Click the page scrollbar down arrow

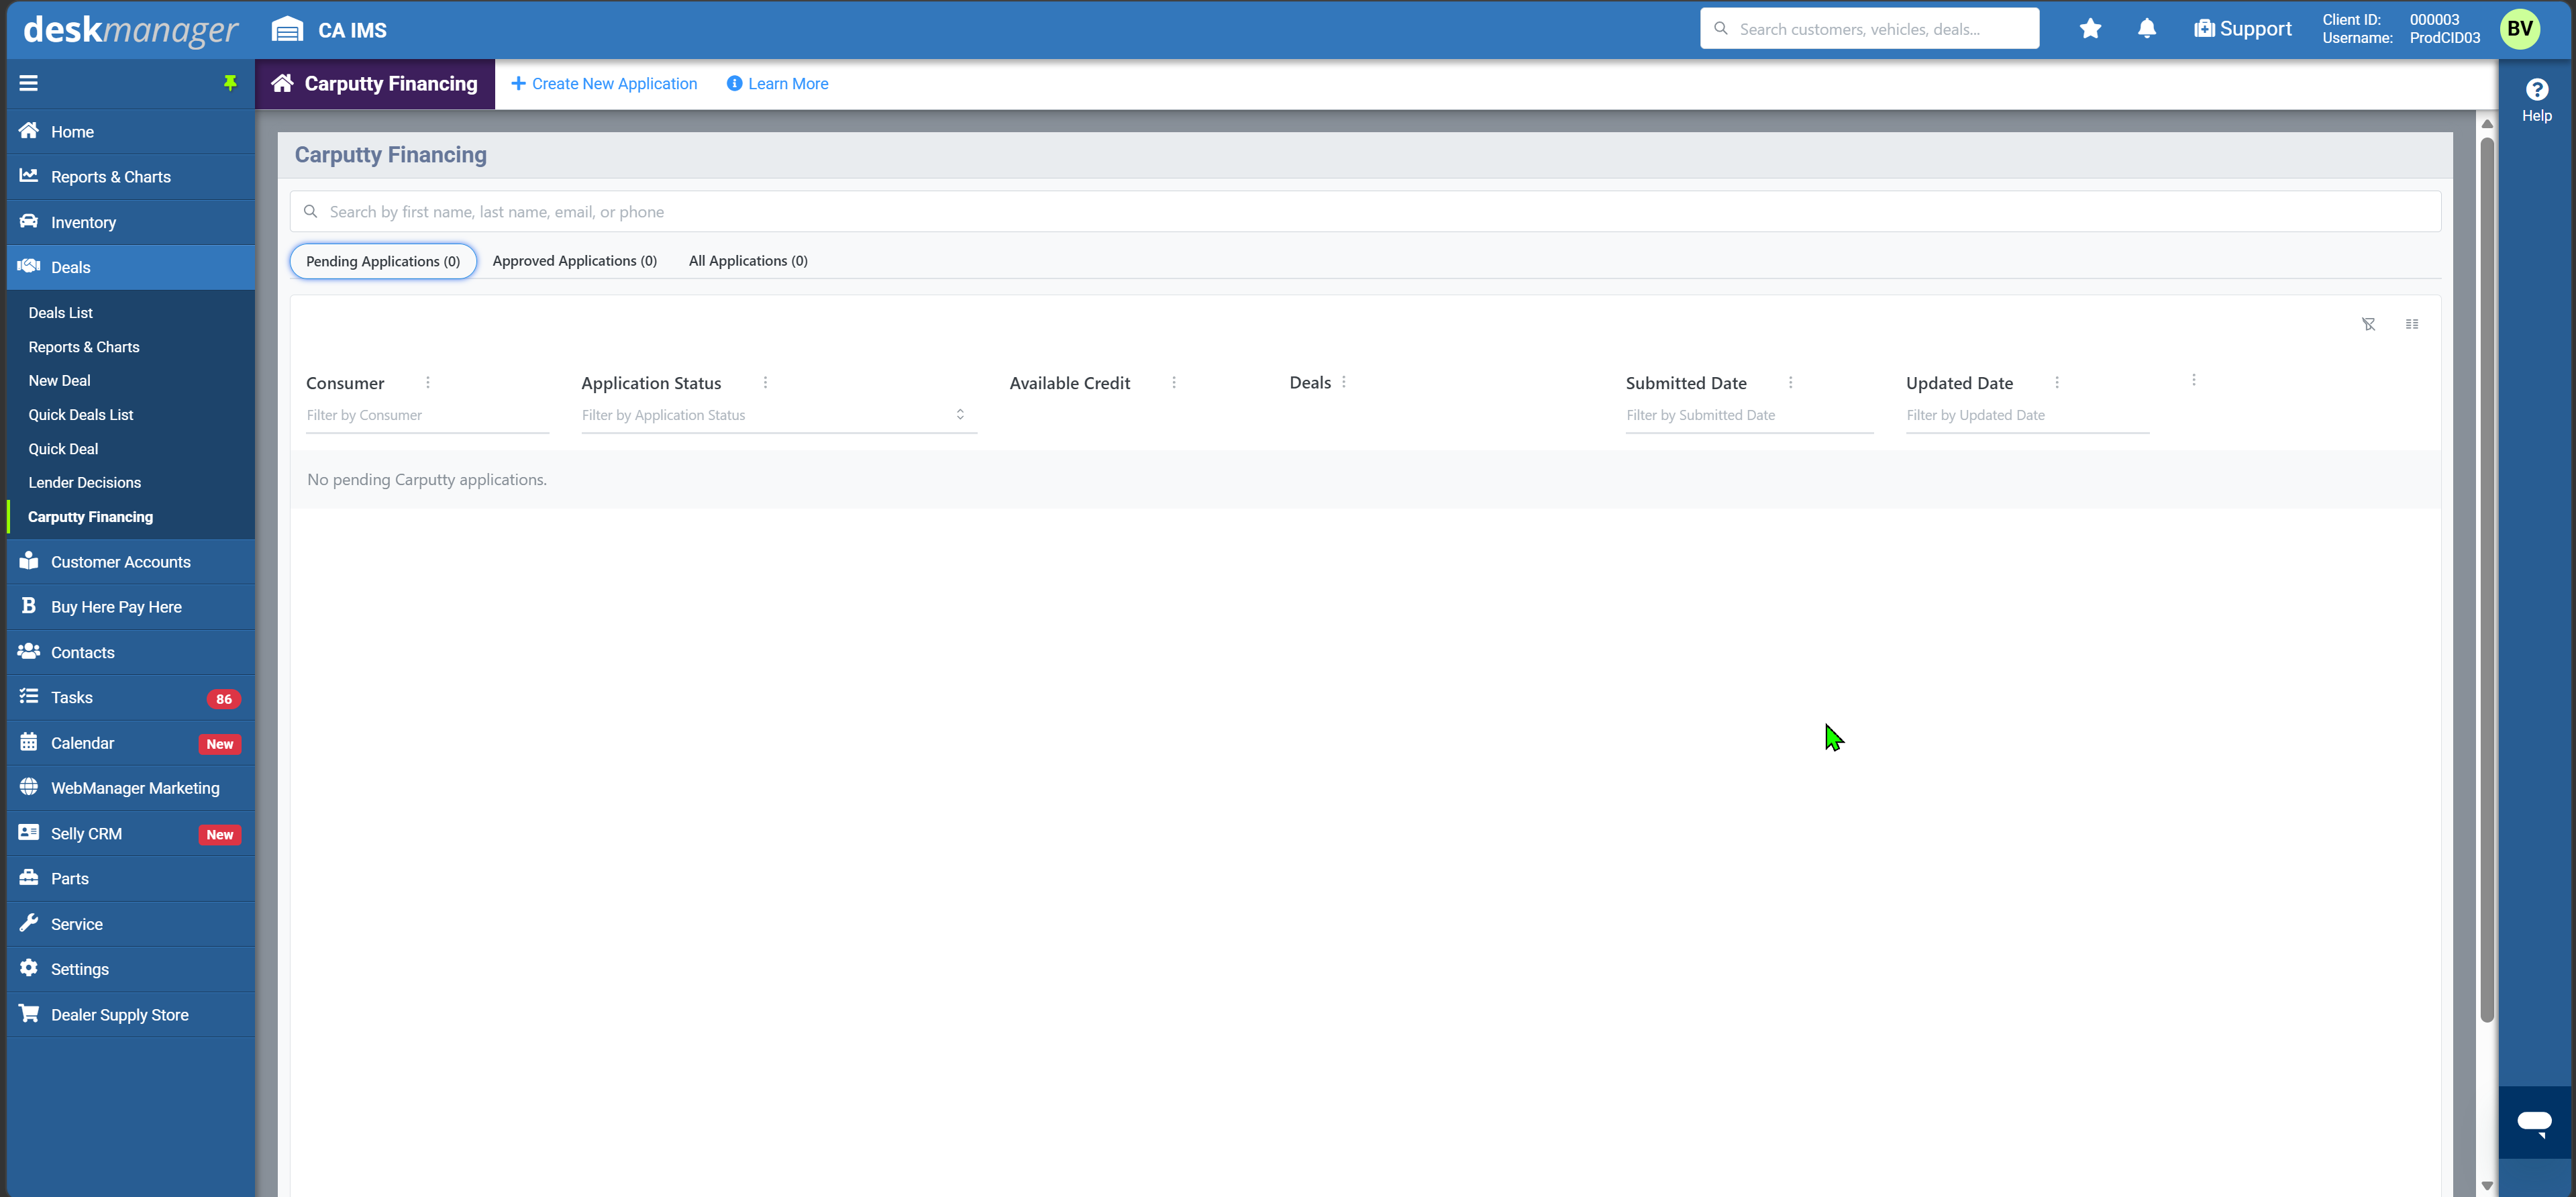pyautogui.click(x=2486, y=1186)
